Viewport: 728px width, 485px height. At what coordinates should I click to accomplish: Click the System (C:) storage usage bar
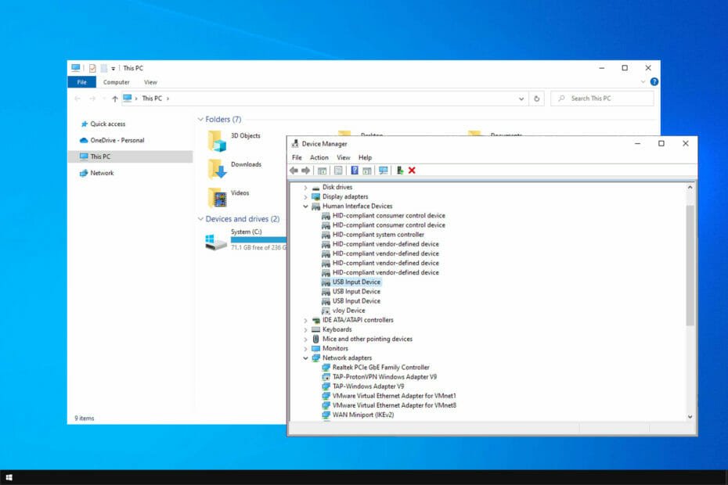(258, 240)
